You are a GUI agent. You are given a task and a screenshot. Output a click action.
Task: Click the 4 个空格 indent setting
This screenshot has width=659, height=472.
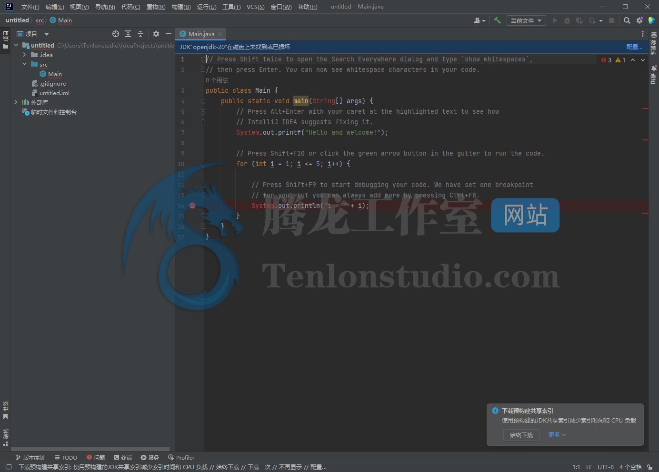tap(630, 467)
